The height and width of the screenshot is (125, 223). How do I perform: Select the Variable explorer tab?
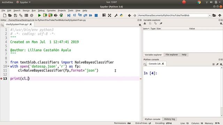tap(153, 55)
